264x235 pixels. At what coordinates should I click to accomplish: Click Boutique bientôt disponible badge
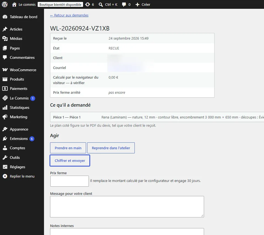[60, 5]
